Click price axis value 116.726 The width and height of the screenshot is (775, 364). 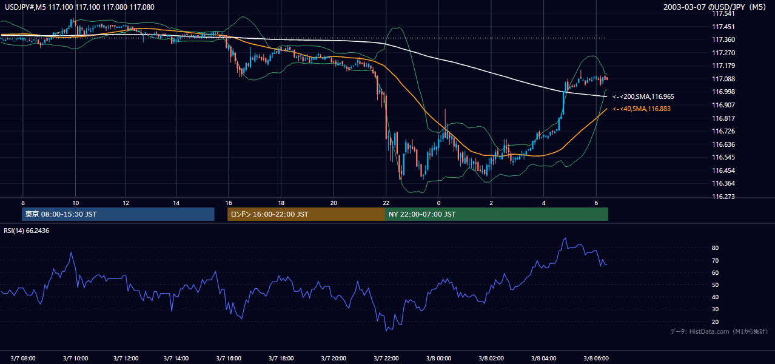[x=723, y=131]
